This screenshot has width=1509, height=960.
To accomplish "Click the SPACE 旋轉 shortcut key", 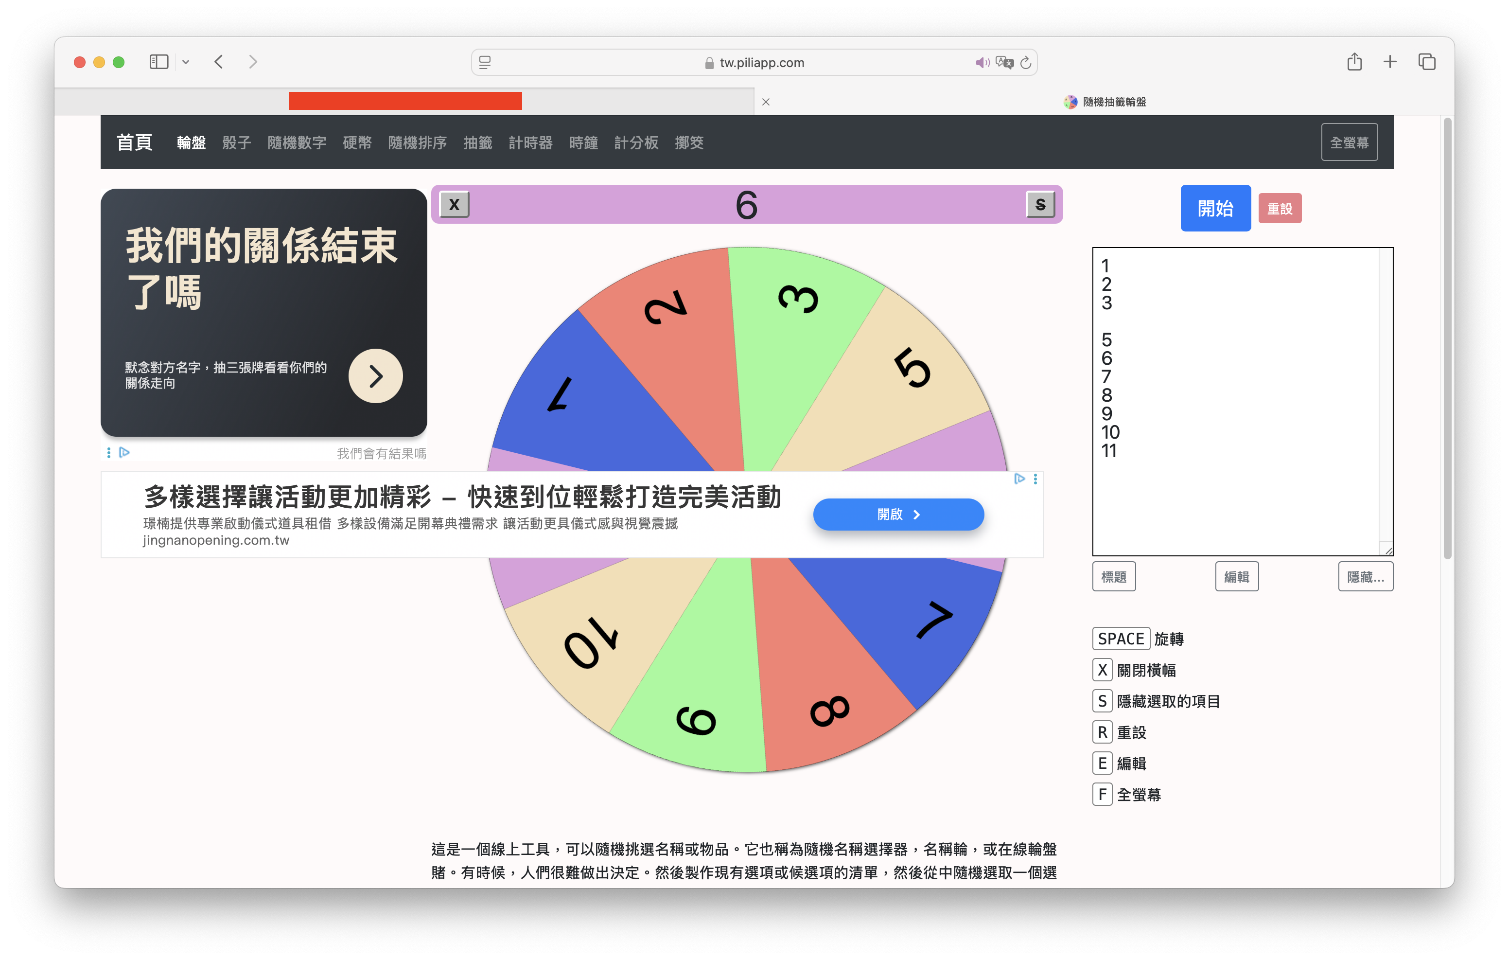I will pos(1121,639).
